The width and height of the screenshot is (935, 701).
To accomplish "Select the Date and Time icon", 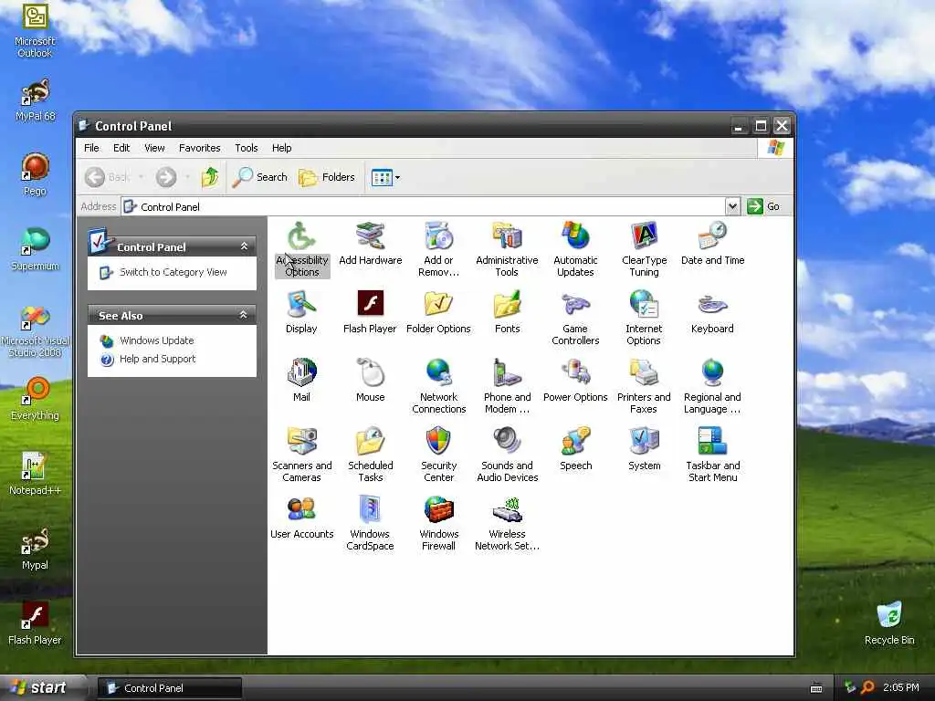I will point(712,243).
